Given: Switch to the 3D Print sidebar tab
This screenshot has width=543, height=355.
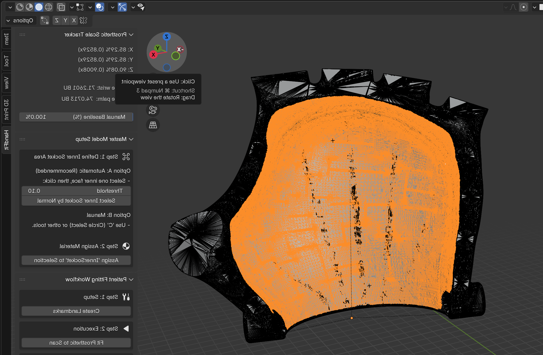Looking at the screenshot, I should pos(6,109).
